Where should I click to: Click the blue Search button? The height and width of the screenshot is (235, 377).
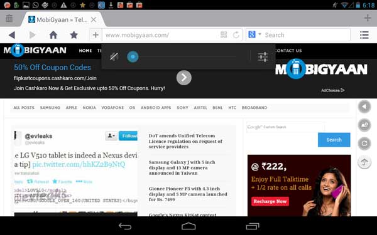(x=334, y=140)
